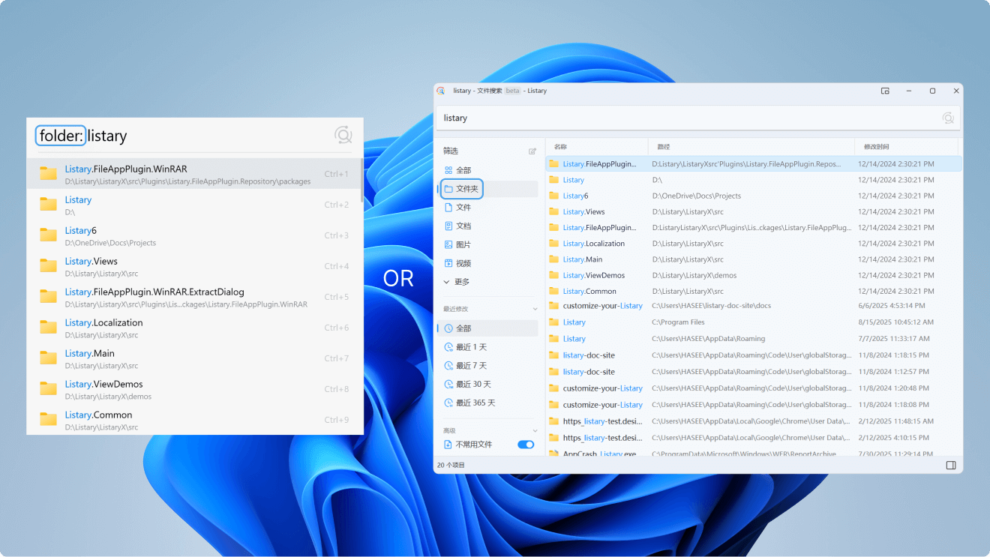This screenshot has height=557, width=990.
Task: Click the folder icon beside Listary.FileAppPlugin.WinRAR.ExtractDialog in the popup
Action: [x=49, y=297]
